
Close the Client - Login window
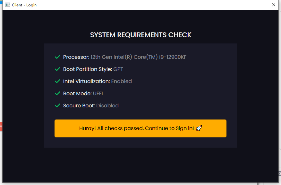pyautogui.click(x=273, y=5)
